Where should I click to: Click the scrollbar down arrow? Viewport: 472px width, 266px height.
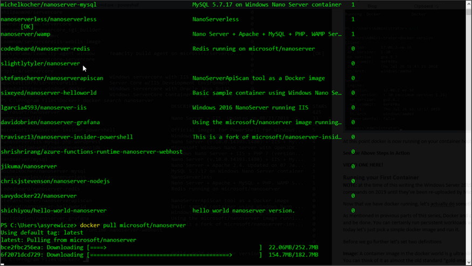point(469,262)
